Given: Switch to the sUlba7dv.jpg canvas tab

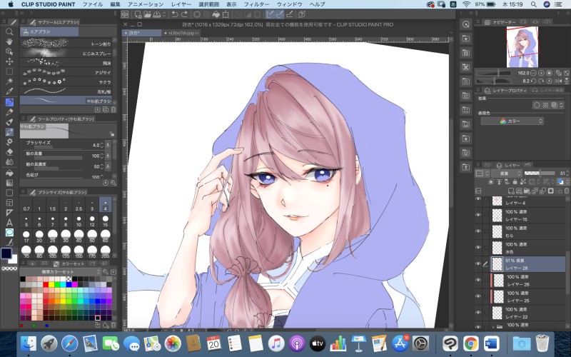Looking at the screenshot, I should click(x=183, y=33).
